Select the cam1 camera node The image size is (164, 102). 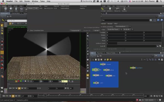point(96,83)
